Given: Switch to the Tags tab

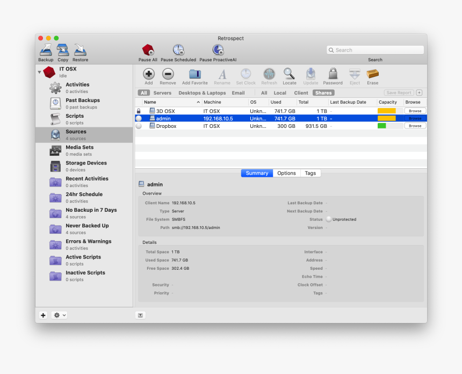Looking at the screenshot, I should click(311, 173).
